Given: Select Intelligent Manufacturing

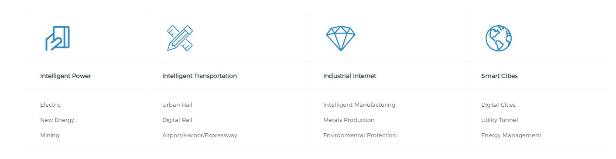Looking at the screenshot, I should (359, 105).
